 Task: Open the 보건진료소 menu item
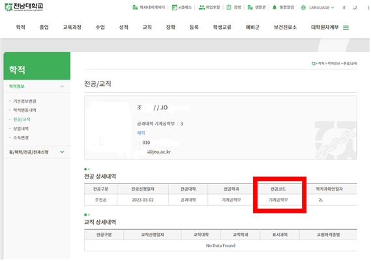coord(285,27)
